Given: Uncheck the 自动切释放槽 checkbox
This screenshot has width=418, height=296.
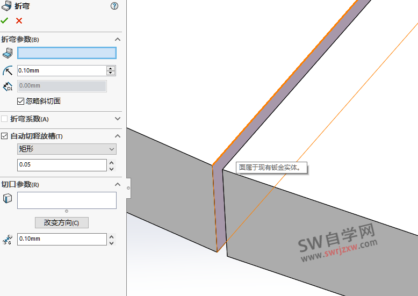Looking at the screenshot, I should click(x=5, y=136).
